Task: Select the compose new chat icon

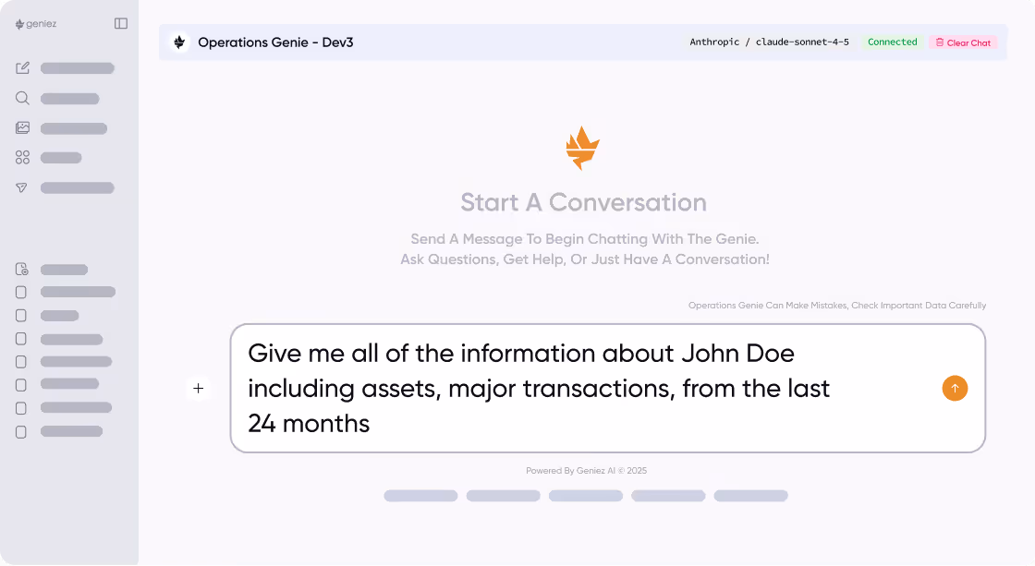Action: [x=22, y=67]
